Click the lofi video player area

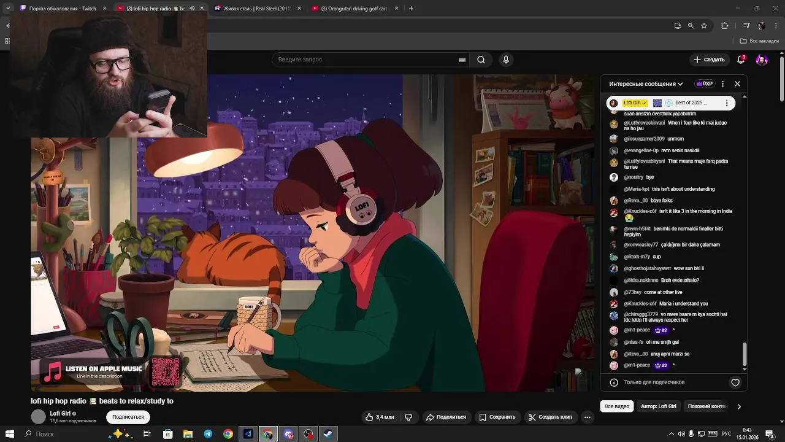click(313, 233)
